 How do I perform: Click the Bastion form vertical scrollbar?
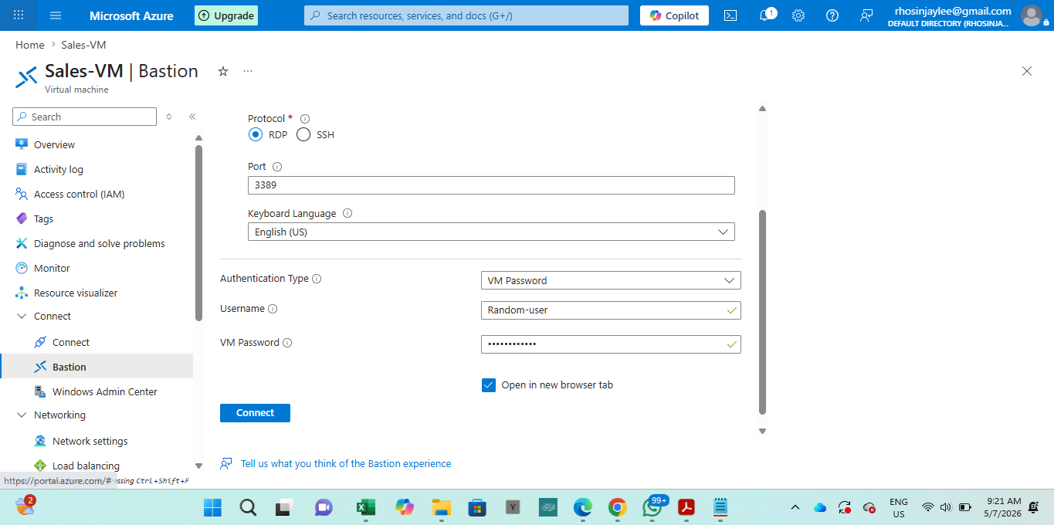pos(763,312)
